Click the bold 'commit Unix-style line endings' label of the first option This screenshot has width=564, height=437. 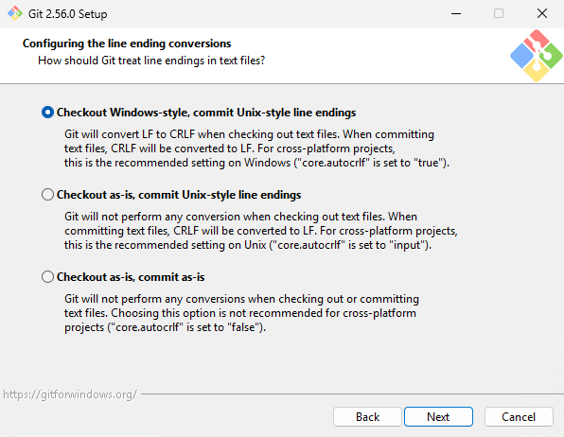274,113
